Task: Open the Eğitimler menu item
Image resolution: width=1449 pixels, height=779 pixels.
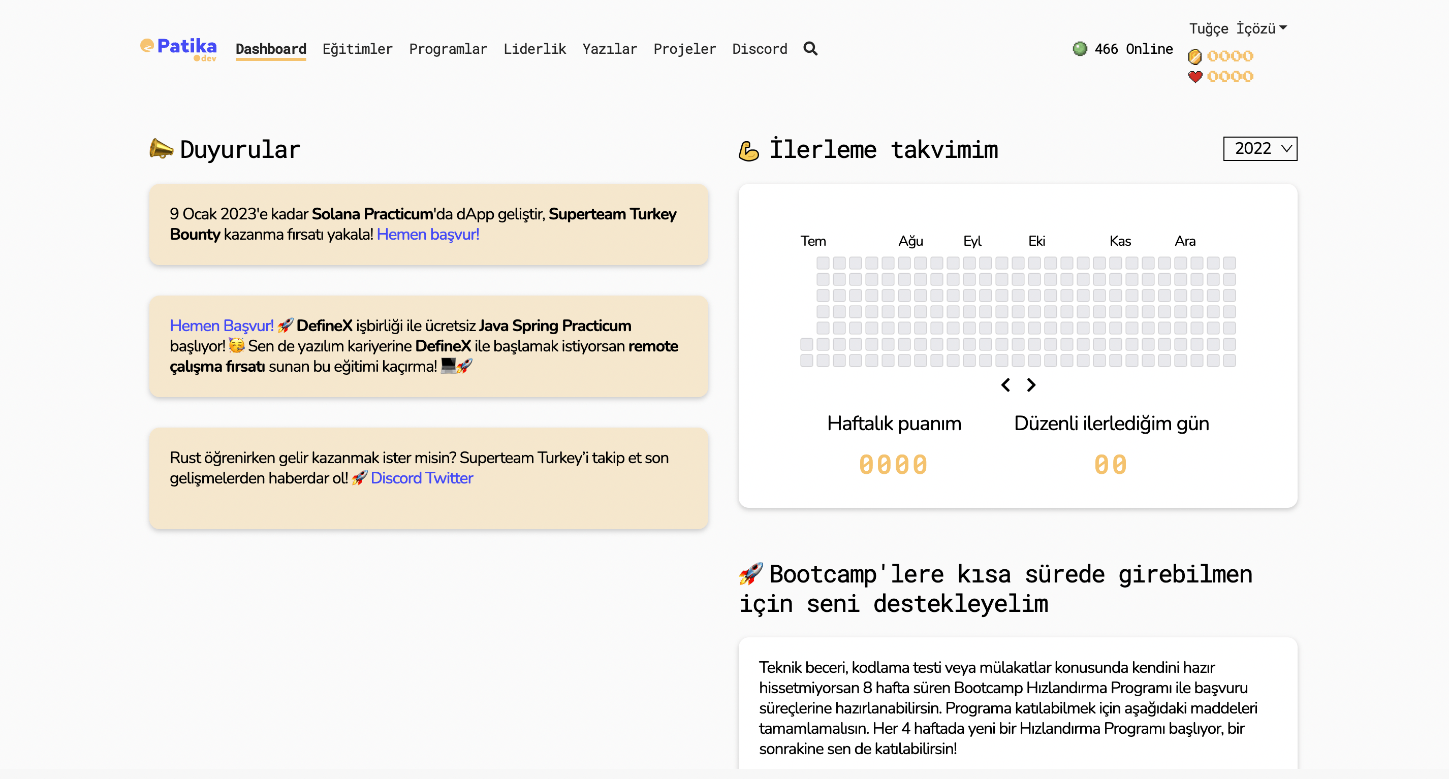Action: point(357,49)
